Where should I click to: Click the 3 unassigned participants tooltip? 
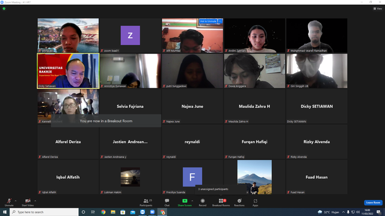pos(221,189)
